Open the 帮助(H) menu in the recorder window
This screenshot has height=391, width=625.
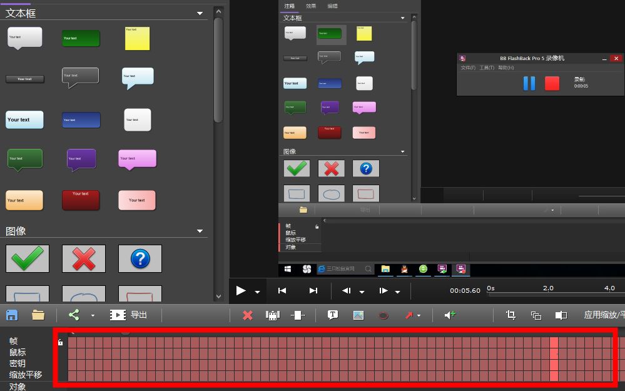point(506,68)
